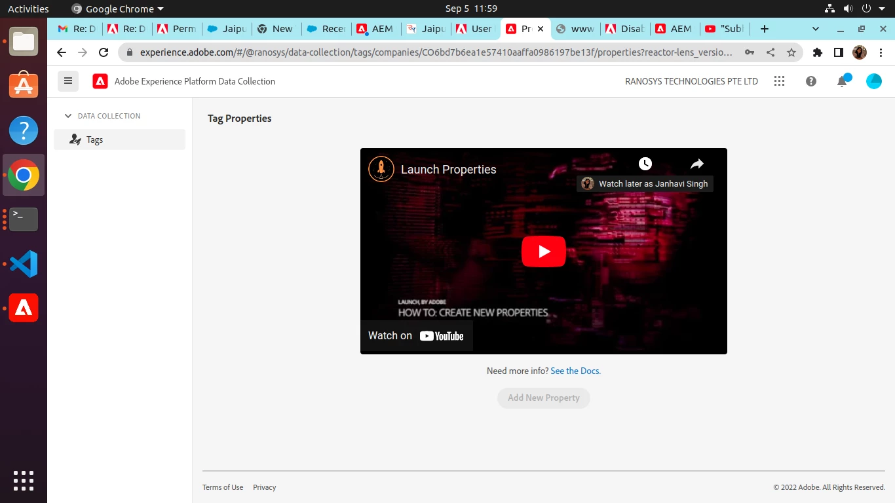Open Chrome three-dot menu
The image size is (895, 503).
click(x=881, y=52)
